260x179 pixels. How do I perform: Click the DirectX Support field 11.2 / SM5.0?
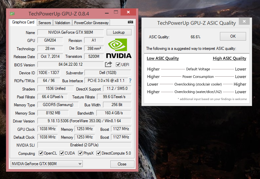(x=117, y=89)
